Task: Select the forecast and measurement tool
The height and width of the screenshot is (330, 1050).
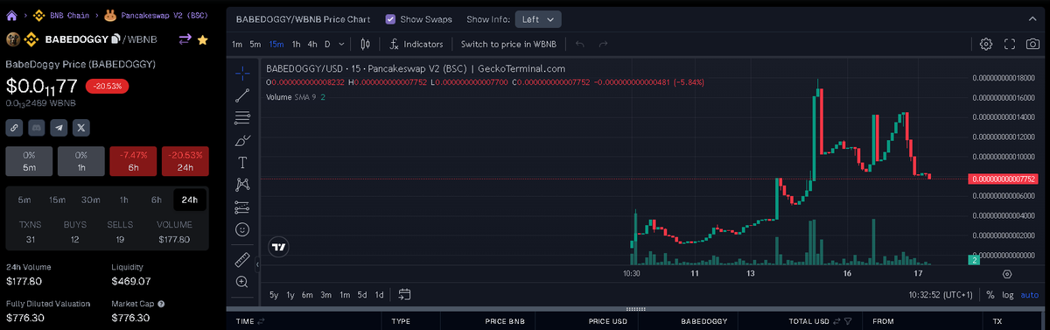Action: tap(242, 207)
